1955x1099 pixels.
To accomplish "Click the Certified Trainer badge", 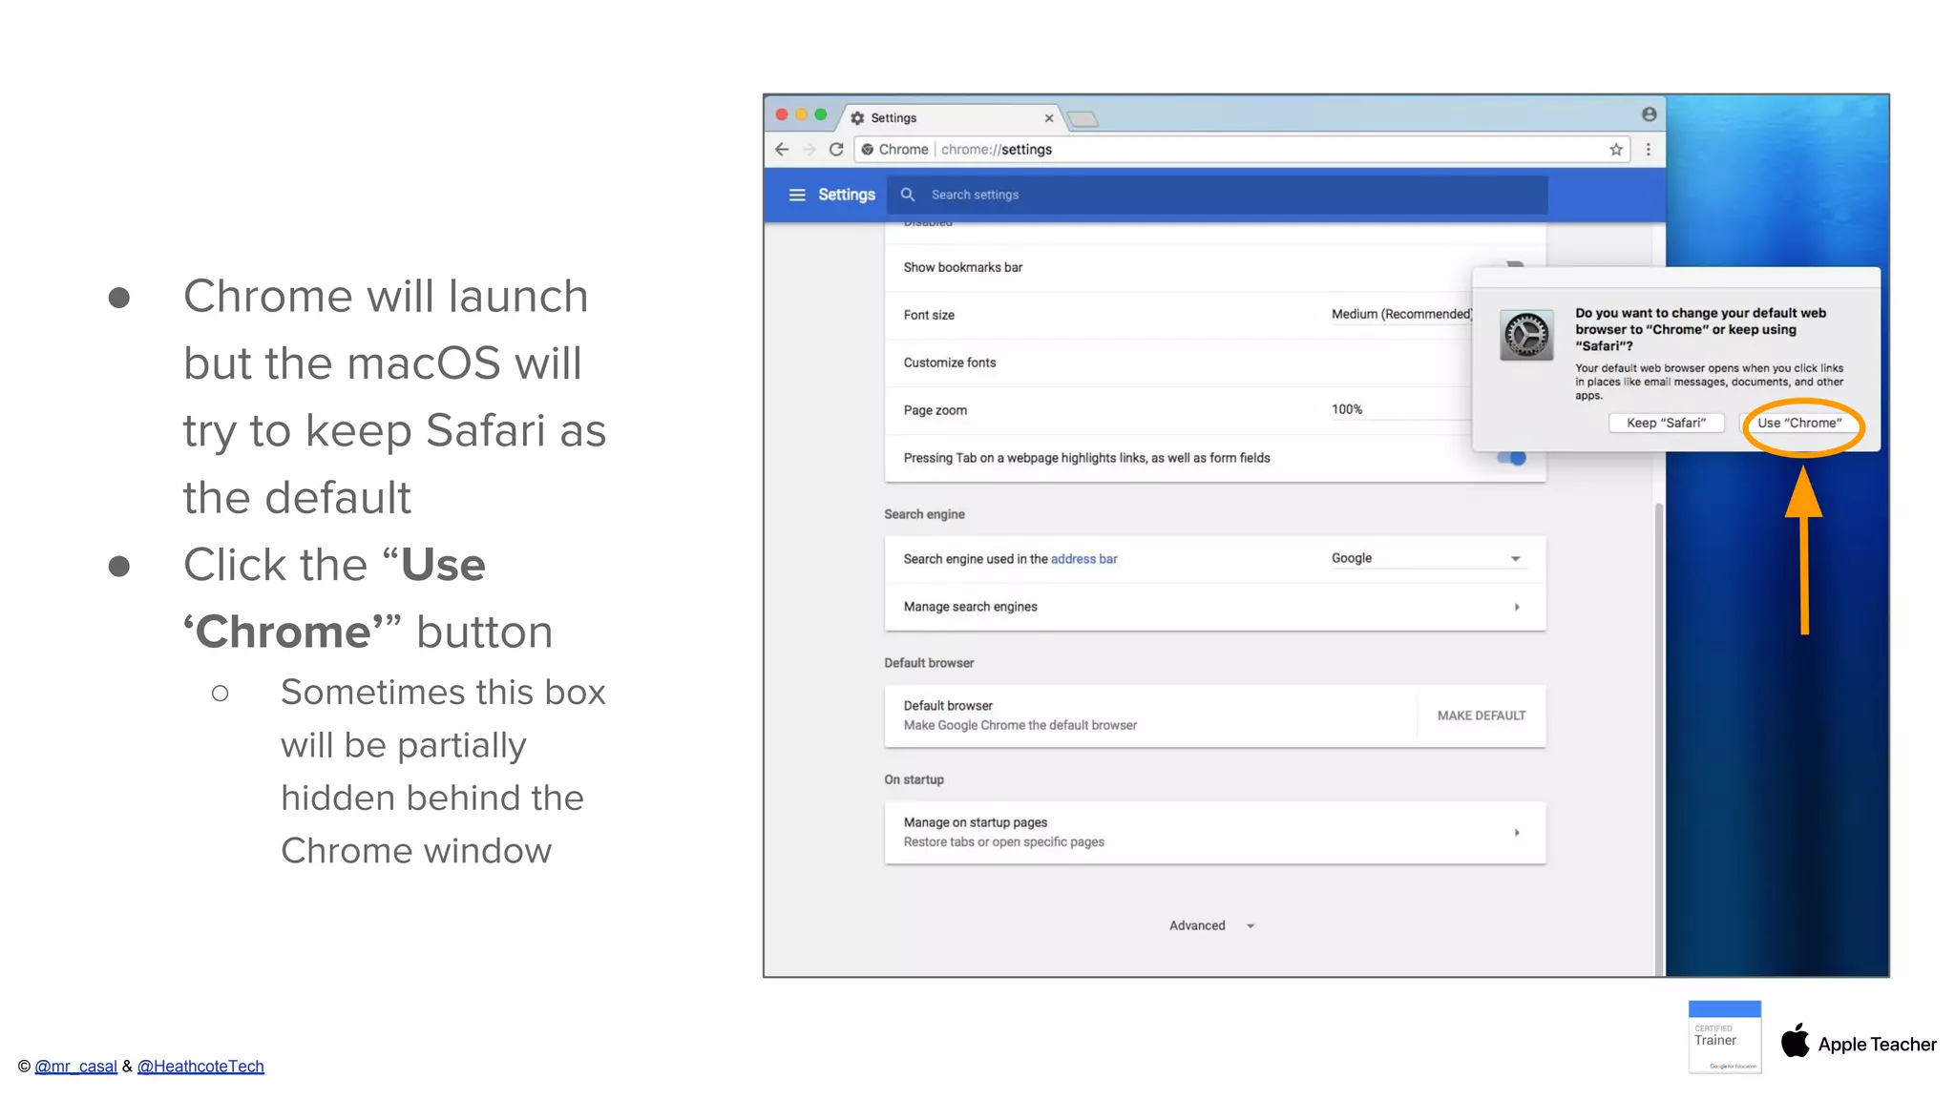I will [1724, 1037].
